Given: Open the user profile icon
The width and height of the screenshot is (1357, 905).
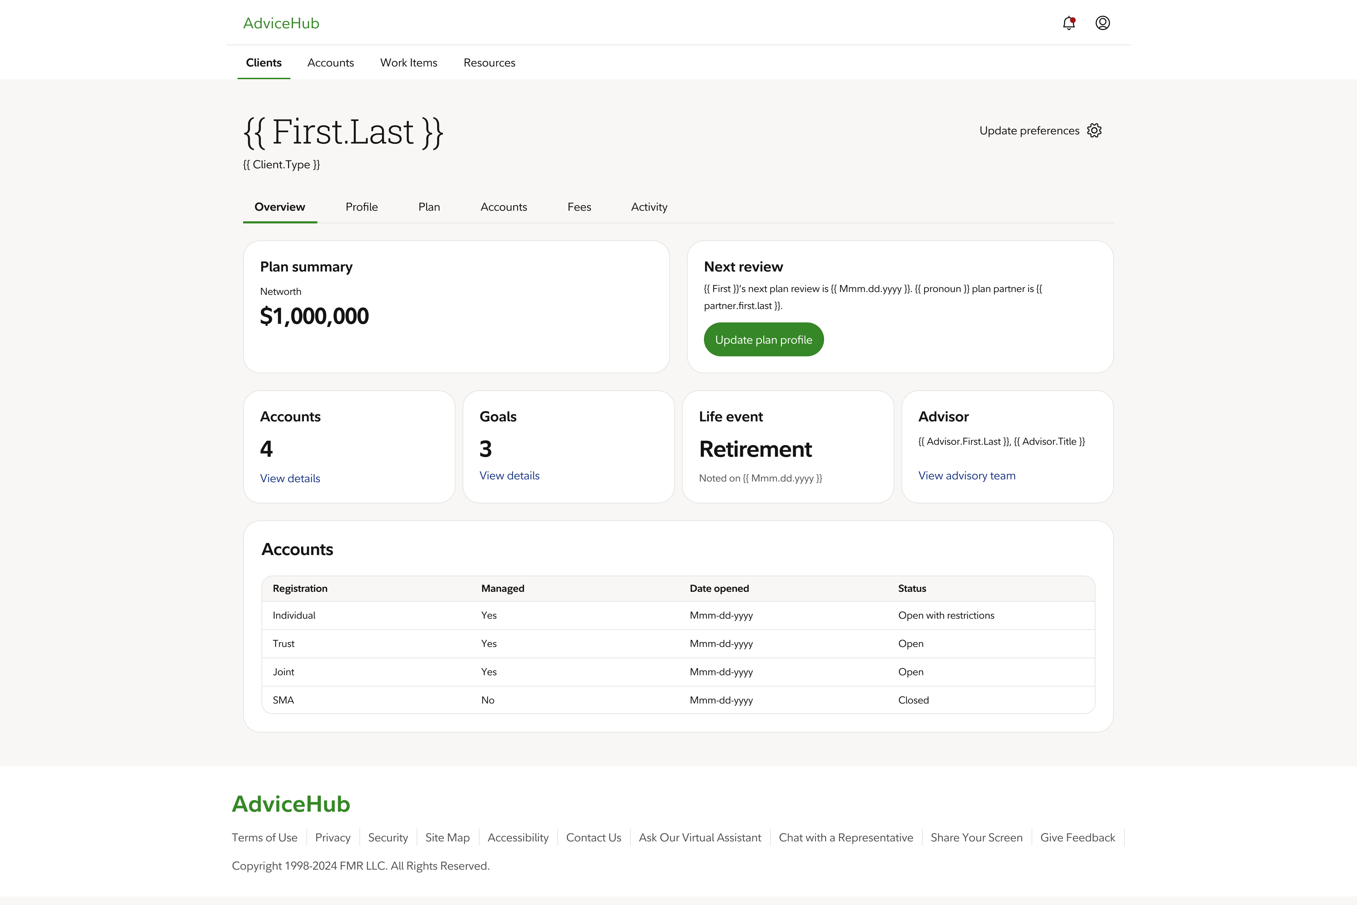Looking at the screenshot, I should click(1103, 23).
